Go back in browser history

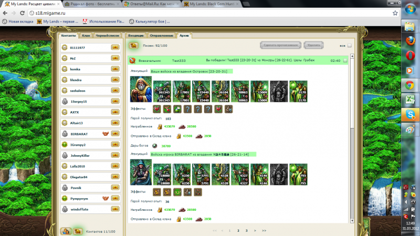click(x=5, y=13)
